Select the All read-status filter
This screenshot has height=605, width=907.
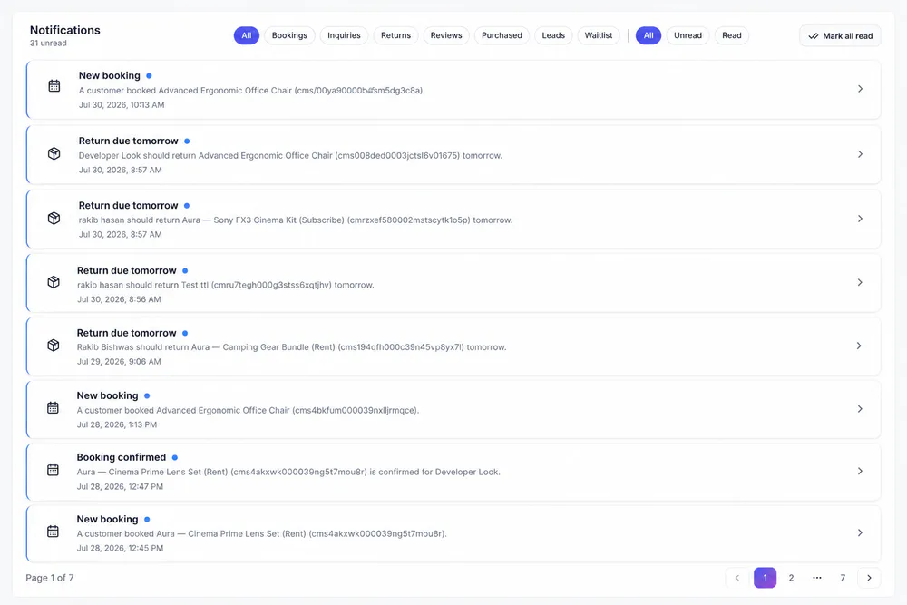pyautogui.click(x=649, y=35)
